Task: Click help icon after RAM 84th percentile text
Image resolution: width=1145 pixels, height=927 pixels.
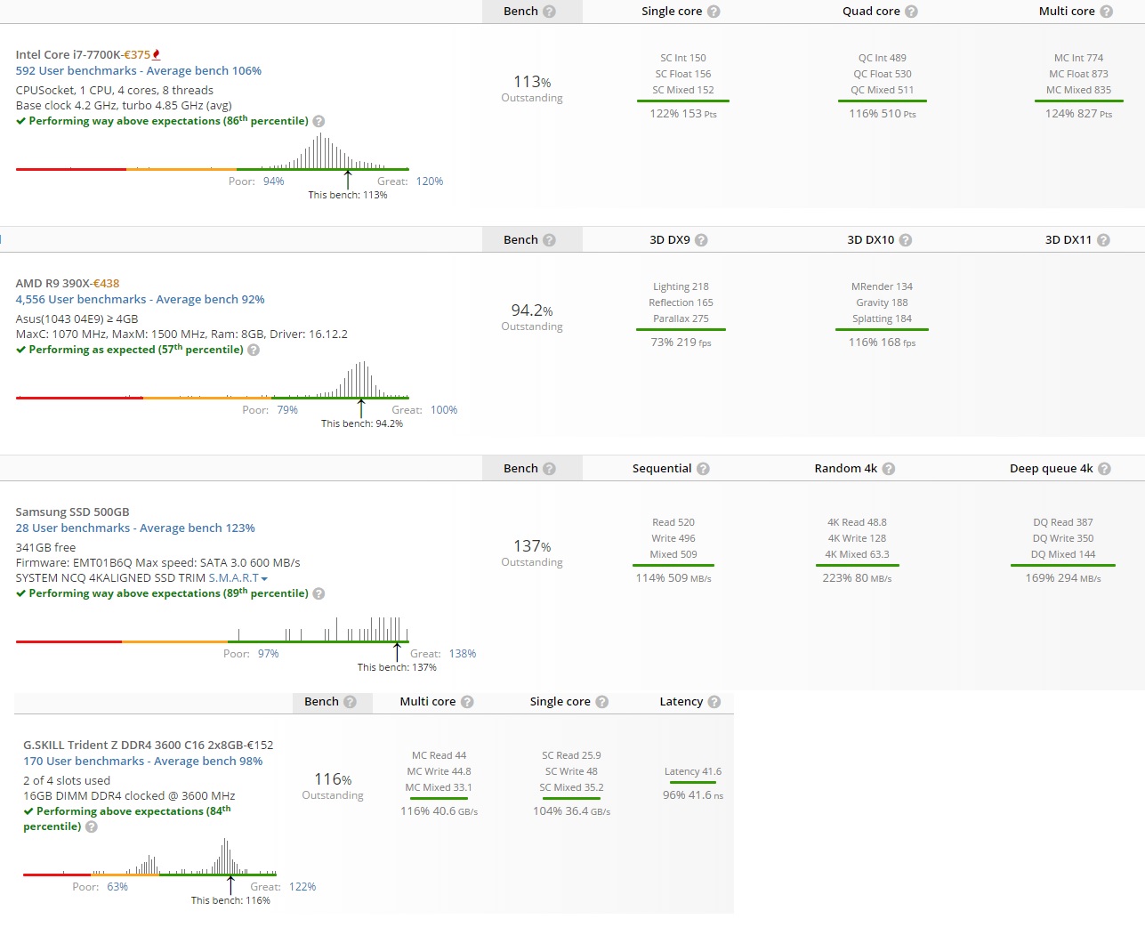Action: click(92, 827)
